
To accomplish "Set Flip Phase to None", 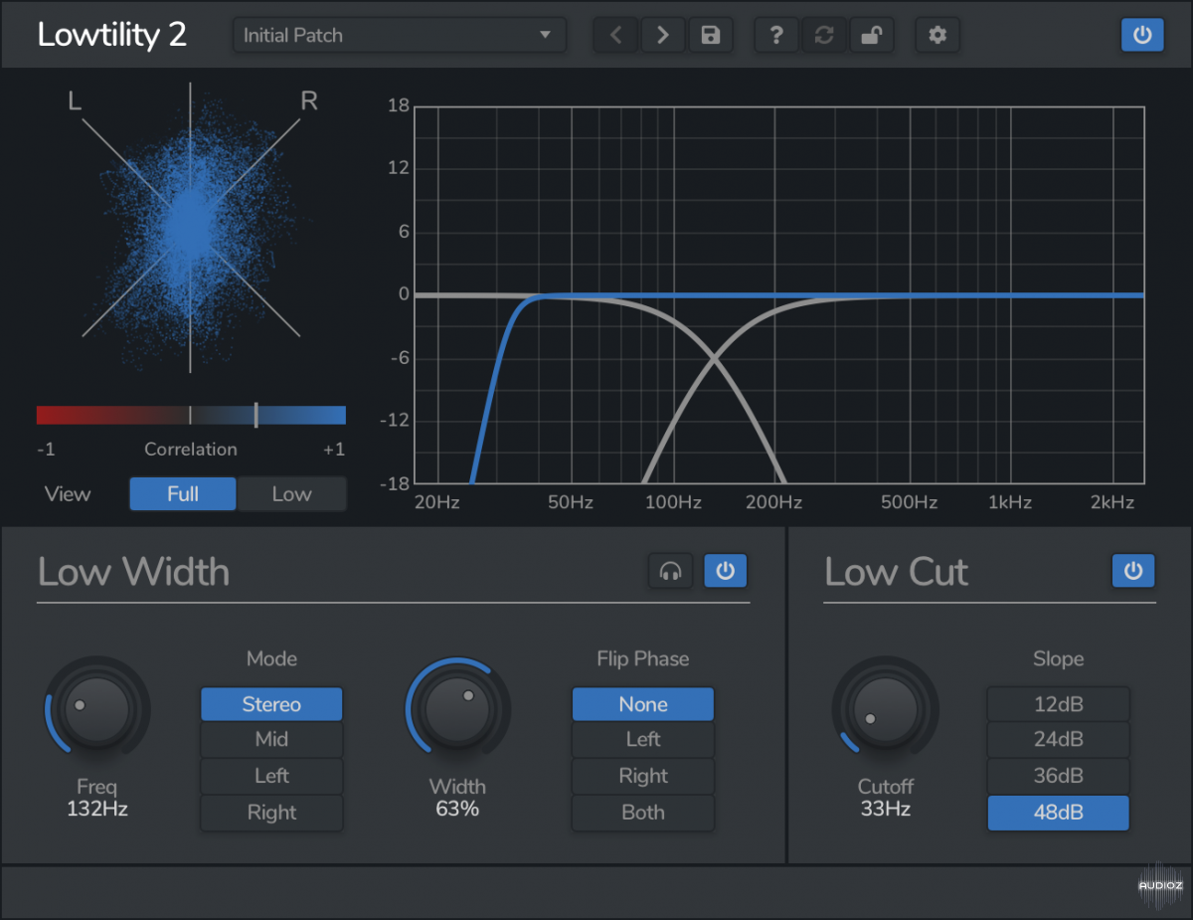I will (x=643, y=704).
